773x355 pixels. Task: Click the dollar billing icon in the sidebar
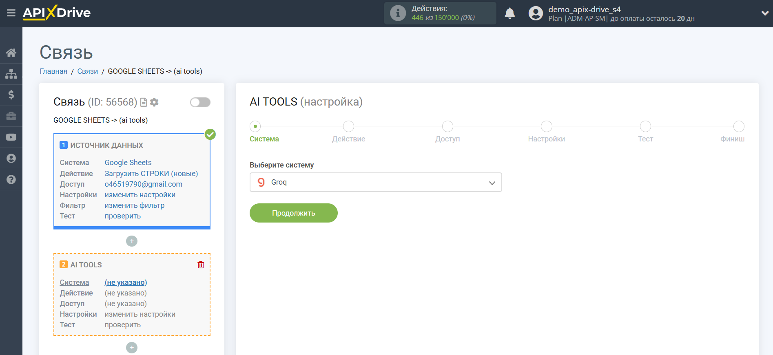11,95
